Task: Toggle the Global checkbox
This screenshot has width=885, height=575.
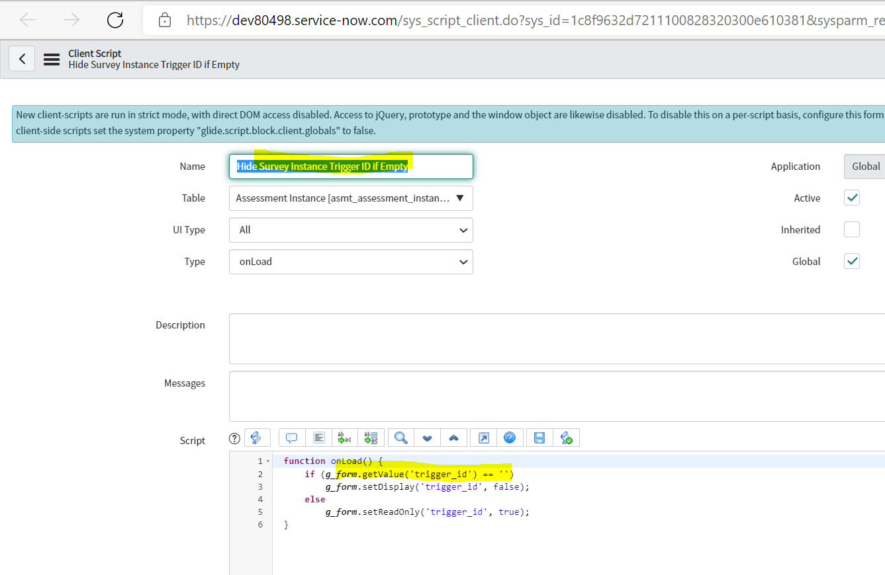Action: [852, 261]
